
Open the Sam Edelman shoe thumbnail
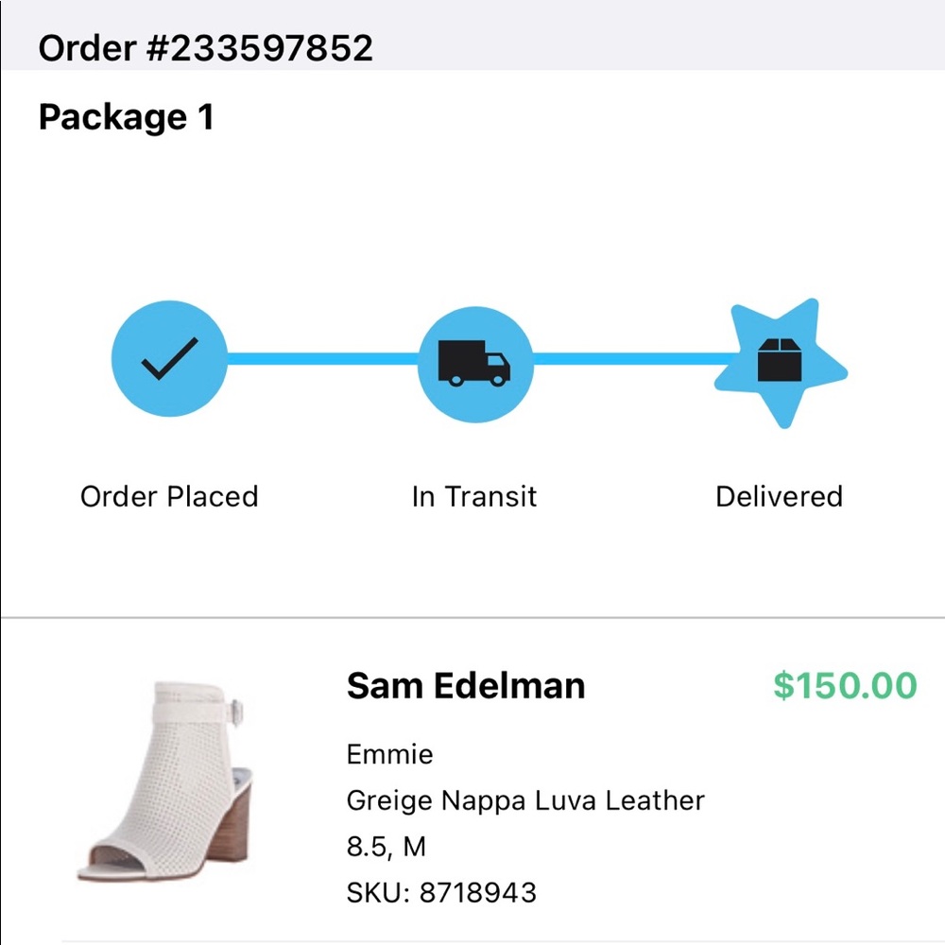(x=165, y=782)
